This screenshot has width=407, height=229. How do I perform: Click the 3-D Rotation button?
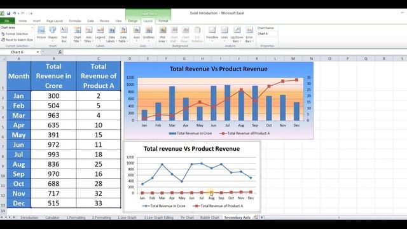(x=197, y=34)
